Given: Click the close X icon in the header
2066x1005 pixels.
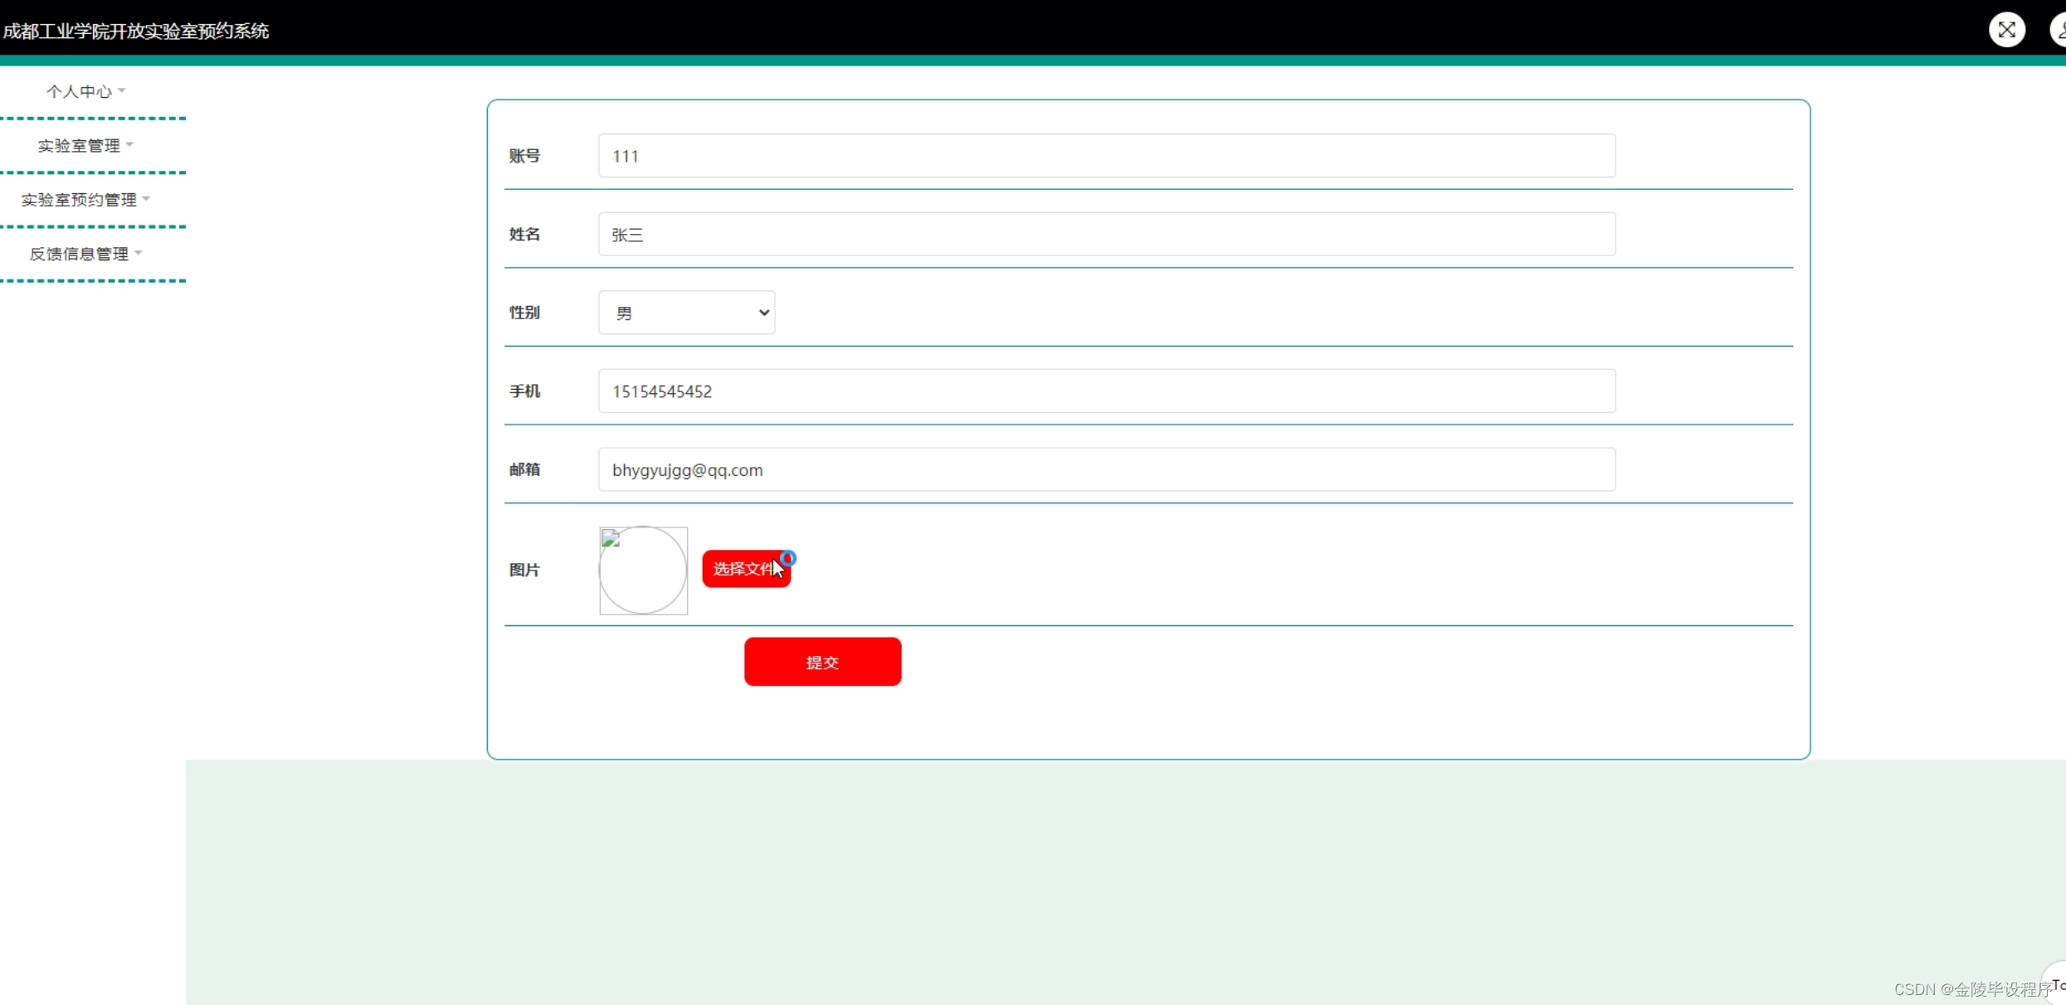Looking at the screenshot, I should point(2005,29).
